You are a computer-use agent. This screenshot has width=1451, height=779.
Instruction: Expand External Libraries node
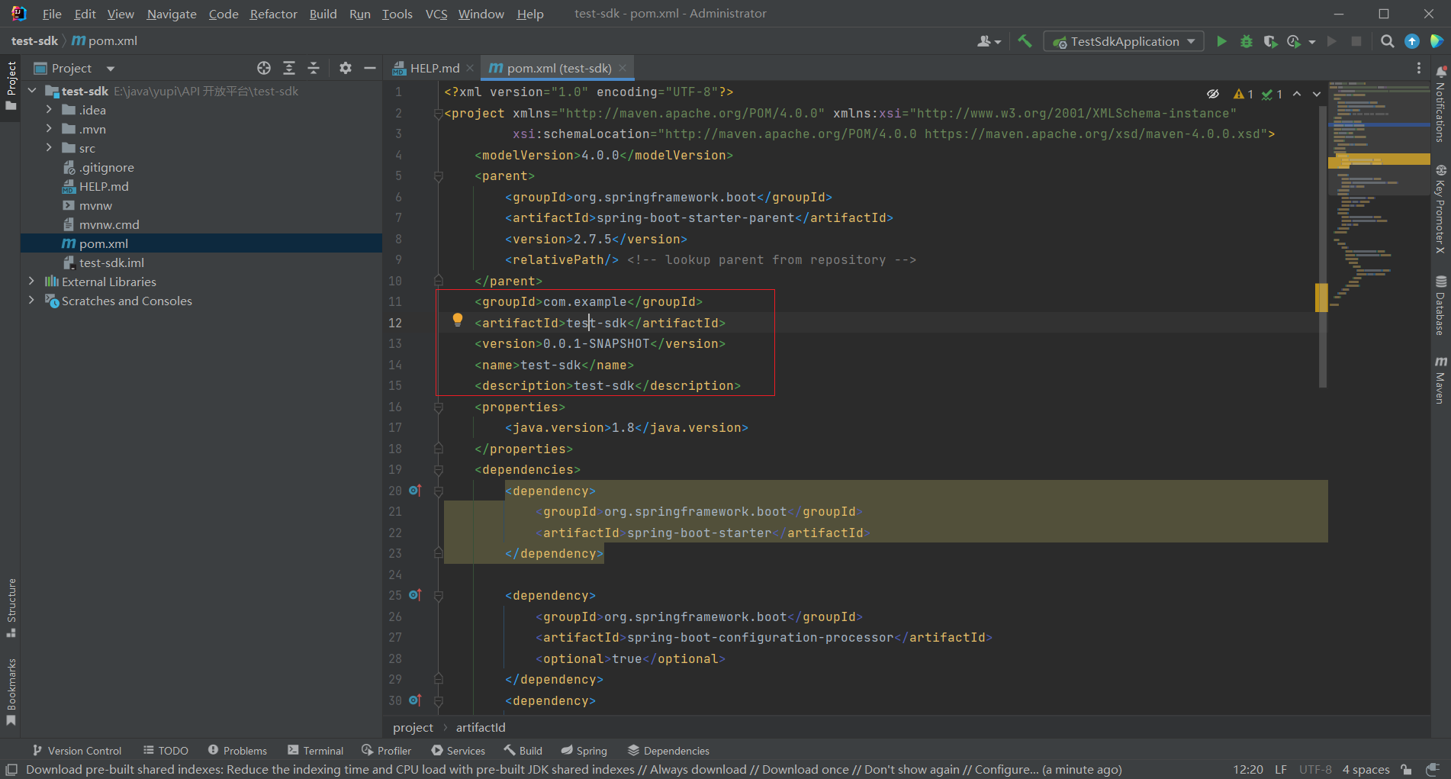pyautogui.click(x=31, y=282)
